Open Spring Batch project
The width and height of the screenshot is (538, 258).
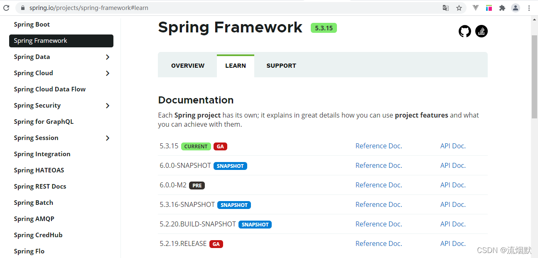33,203
